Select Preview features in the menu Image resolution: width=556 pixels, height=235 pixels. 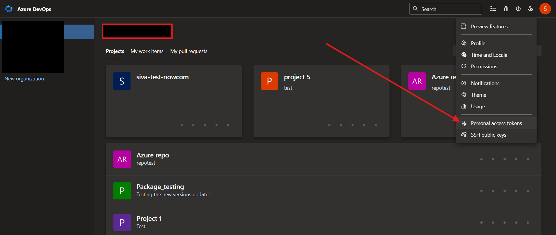[496, 26]
